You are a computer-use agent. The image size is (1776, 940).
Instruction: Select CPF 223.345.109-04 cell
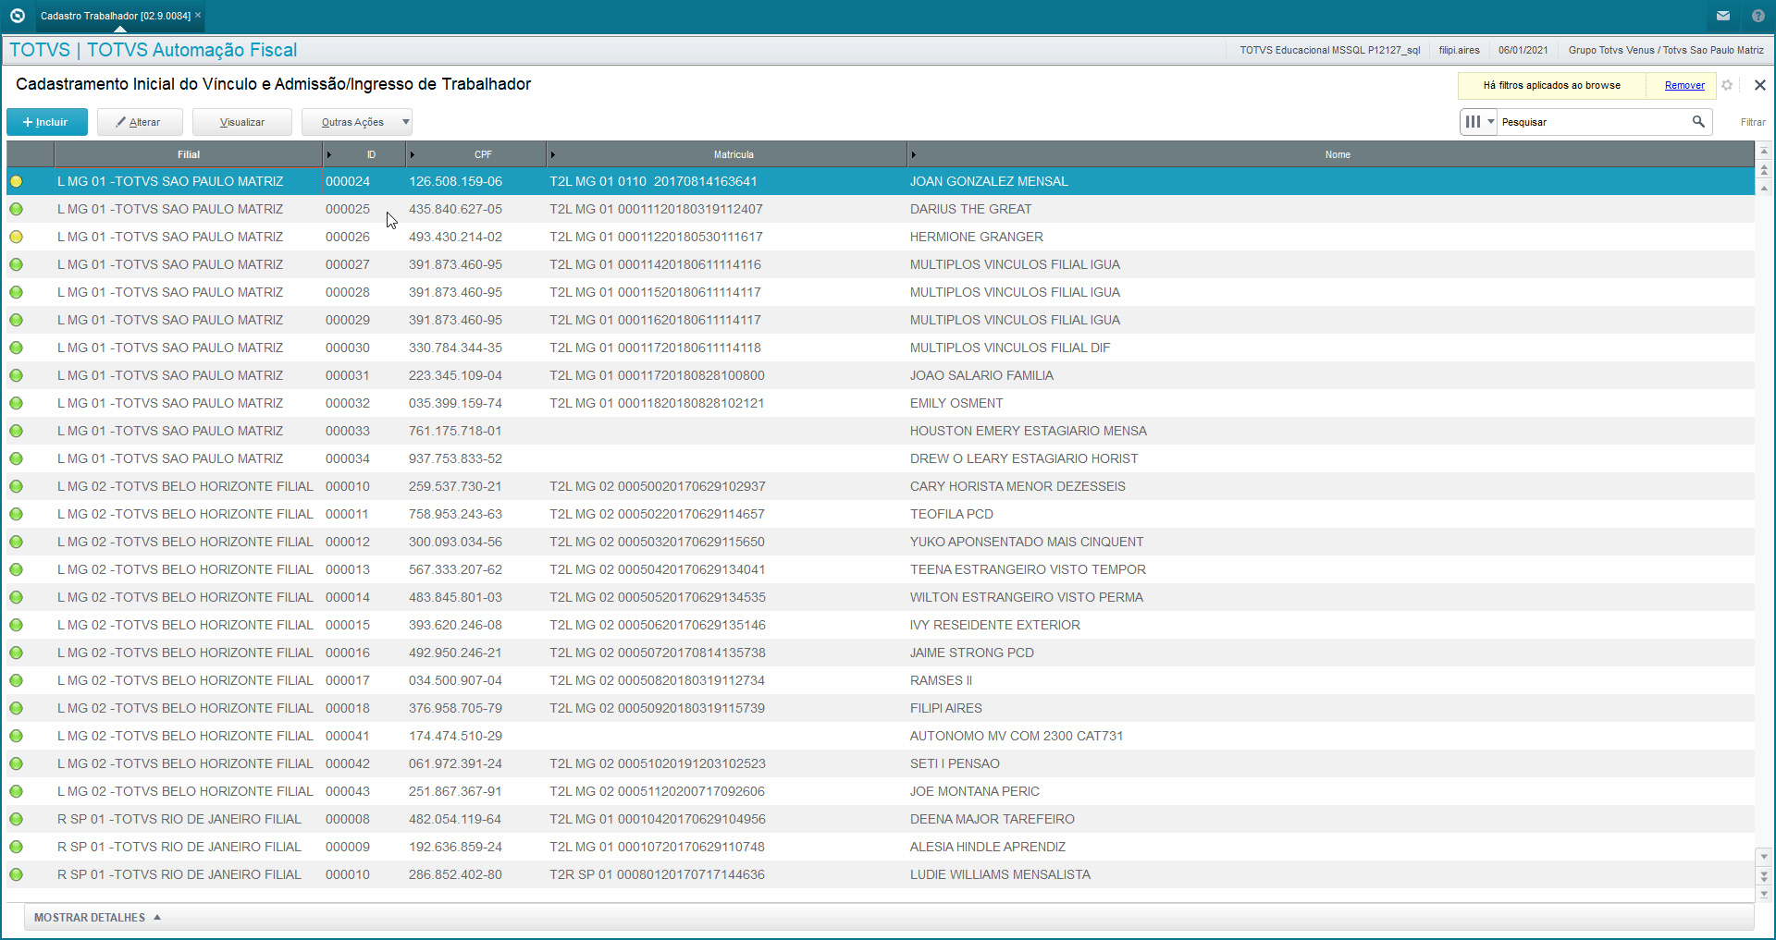click(455, 375)
